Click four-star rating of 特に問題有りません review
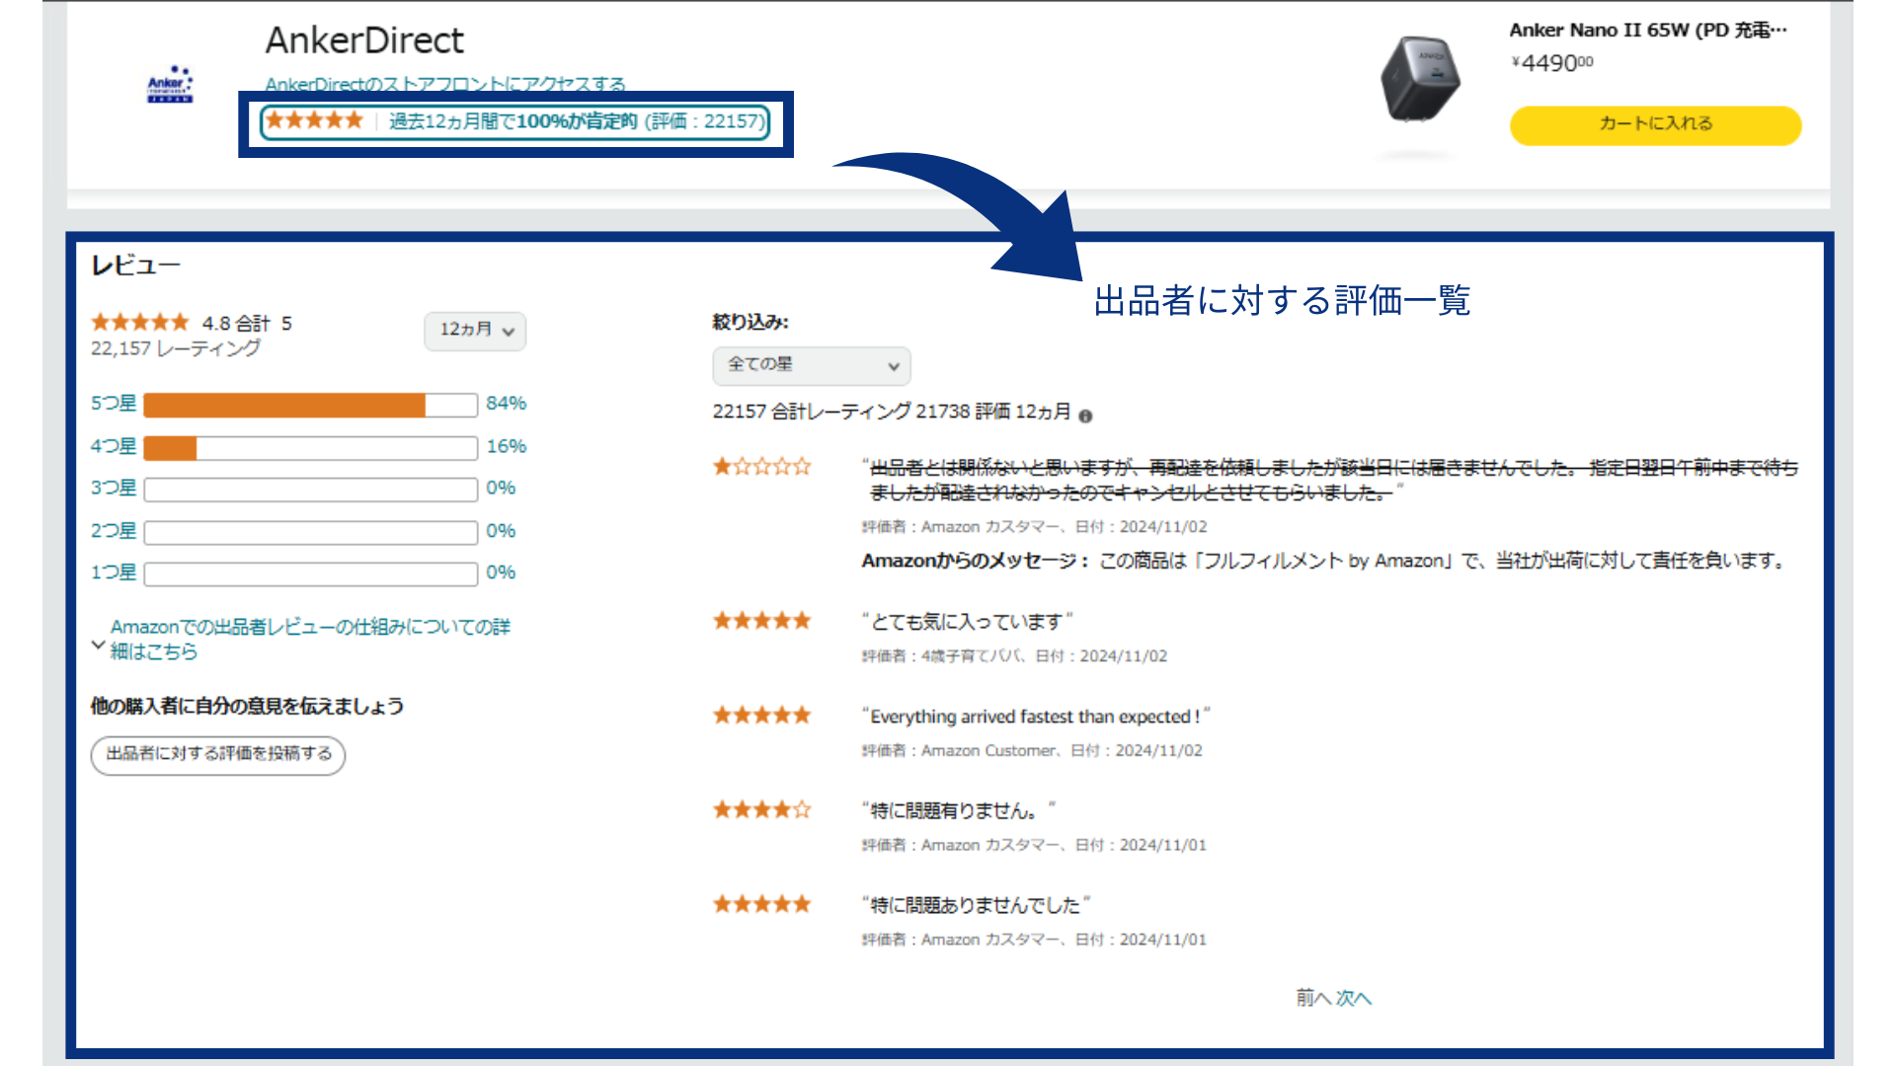Image resolution: width=1896 pixels, height=1066 pixels. 761,810
